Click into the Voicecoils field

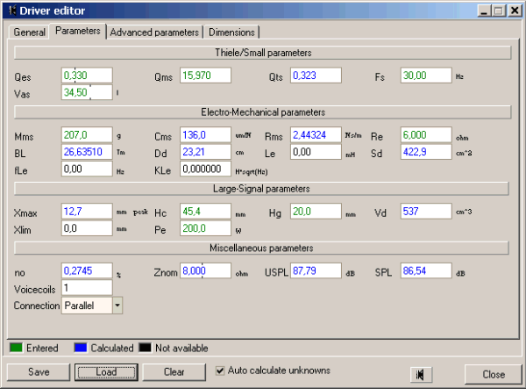click(87, 287)
